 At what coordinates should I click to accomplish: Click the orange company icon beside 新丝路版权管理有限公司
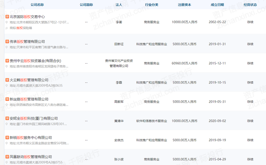point(7,99)
